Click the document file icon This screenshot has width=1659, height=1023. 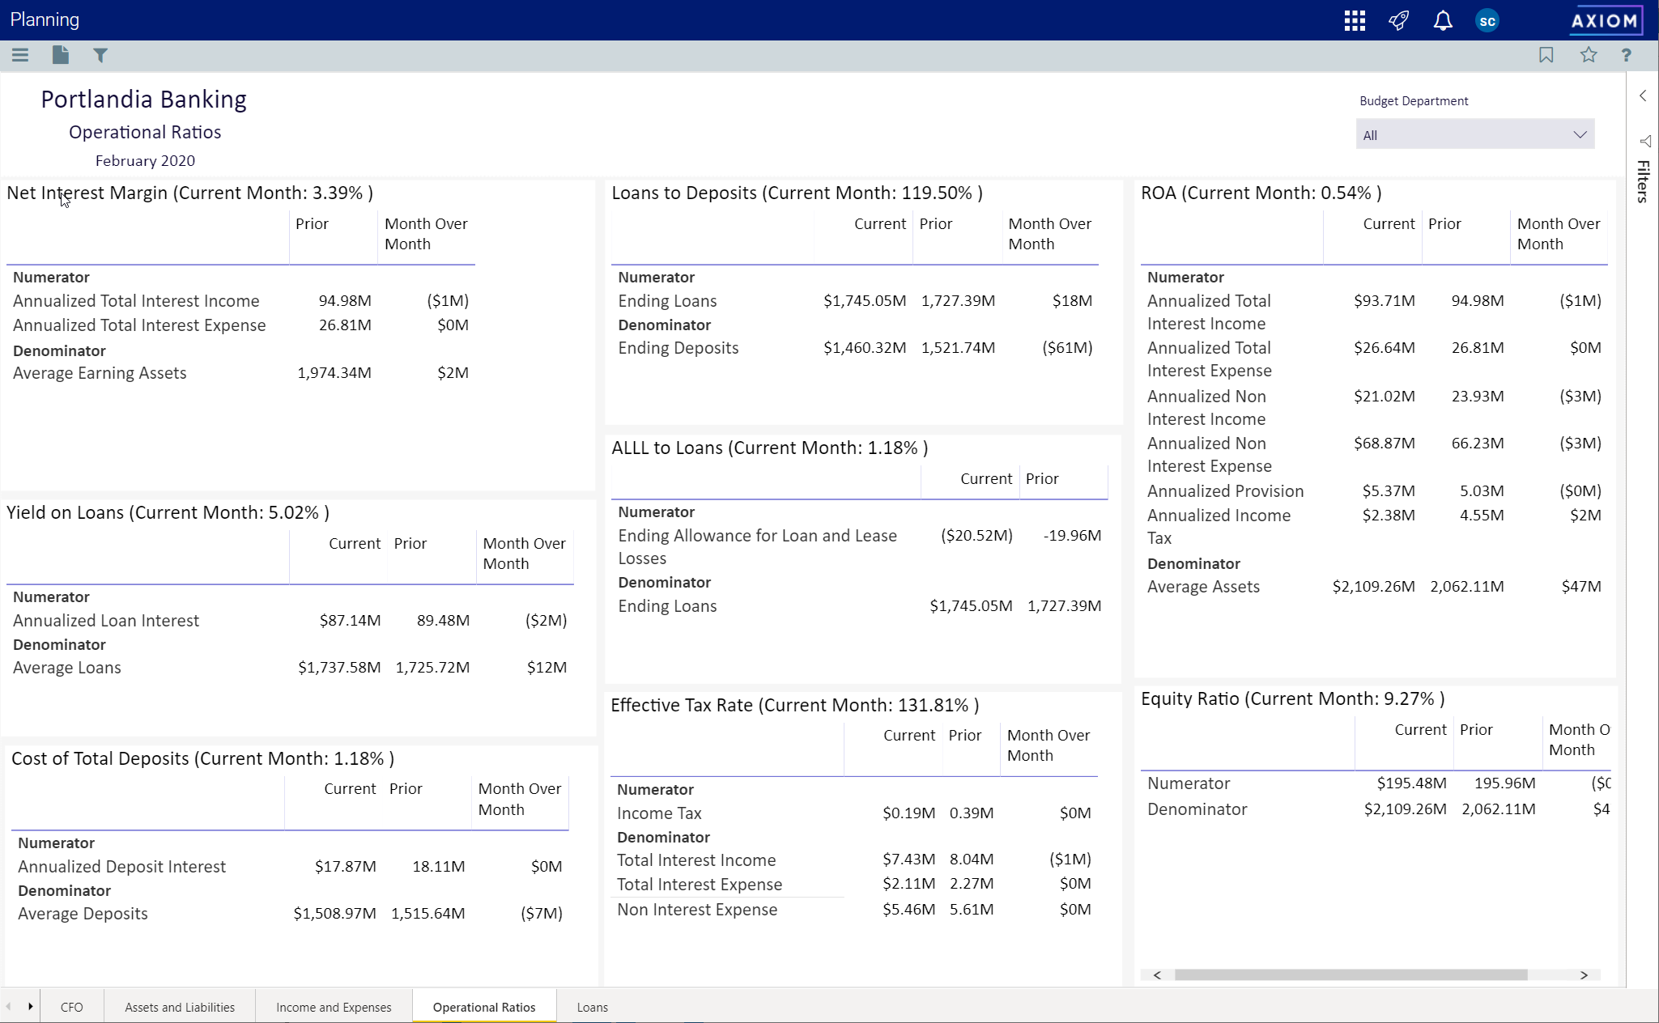pos(61,55)
